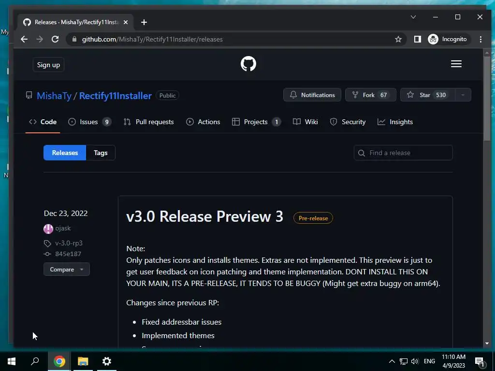This screenshot has height=371, width=495.
Task: Click the Sign up button
Action: (48, 65)
